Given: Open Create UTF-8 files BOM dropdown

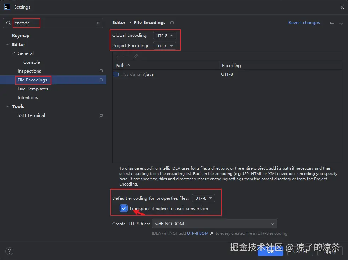Looking at the screenshot, I should pyautogui.click(x=215, y=224).
